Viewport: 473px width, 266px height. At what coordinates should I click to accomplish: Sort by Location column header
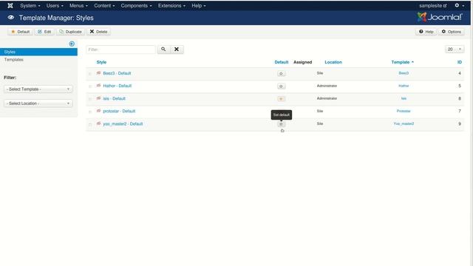coord(333,62)
